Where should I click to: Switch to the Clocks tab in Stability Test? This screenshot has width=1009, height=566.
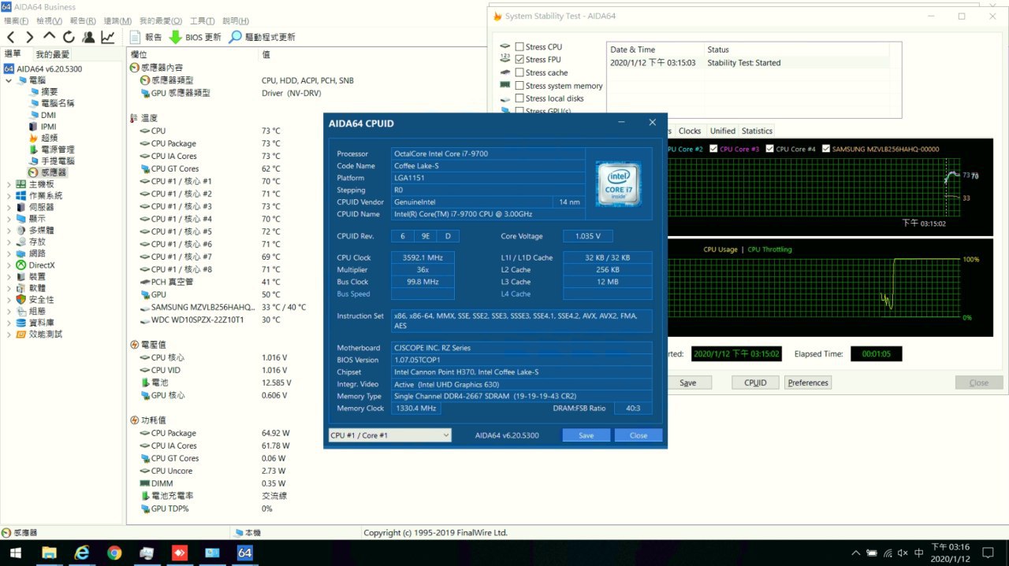point(690,131)
